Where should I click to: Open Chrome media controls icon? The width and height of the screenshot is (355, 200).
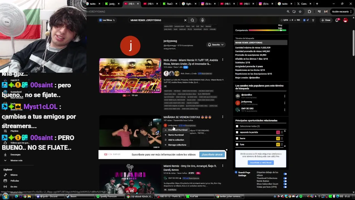point(319,12)
